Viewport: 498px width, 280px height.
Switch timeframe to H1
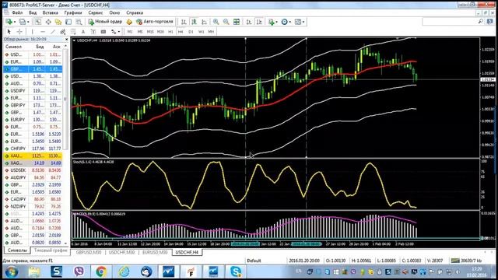tap(170, 32)
